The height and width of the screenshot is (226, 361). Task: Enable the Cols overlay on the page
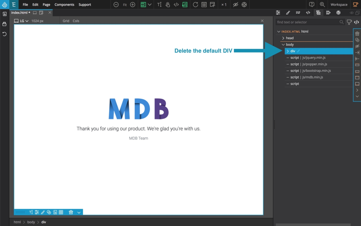tap(76, 21)
